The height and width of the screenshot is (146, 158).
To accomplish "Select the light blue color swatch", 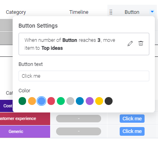I will pyautogui.click(x=41, y=101).
